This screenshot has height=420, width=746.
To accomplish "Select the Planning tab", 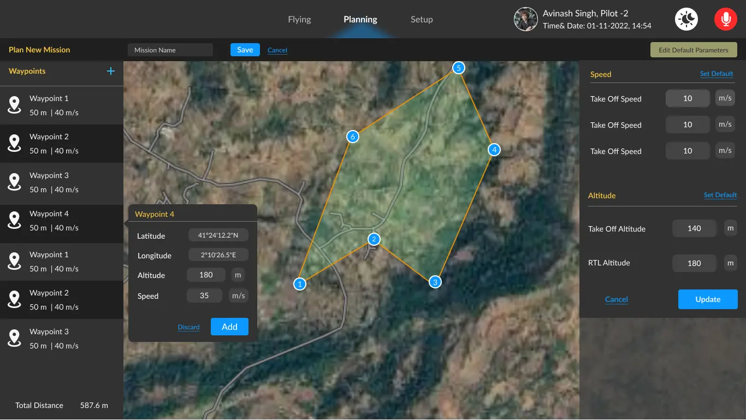I will click(360, 20).
